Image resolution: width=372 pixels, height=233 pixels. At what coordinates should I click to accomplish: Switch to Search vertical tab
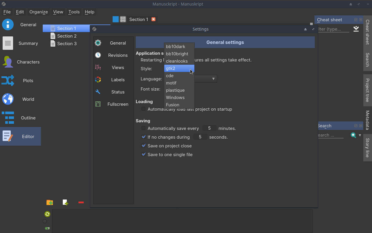368,60
